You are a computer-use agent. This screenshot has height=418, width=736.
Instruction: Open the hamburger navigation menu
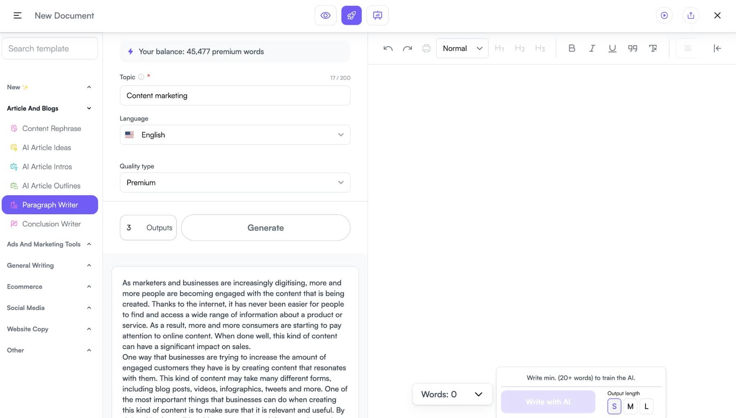click(17, 15)
